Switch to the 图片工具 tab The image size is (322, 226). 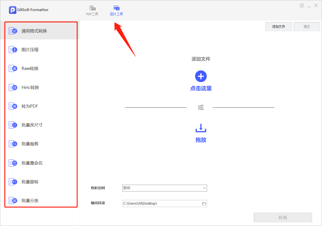pos(116,10)
